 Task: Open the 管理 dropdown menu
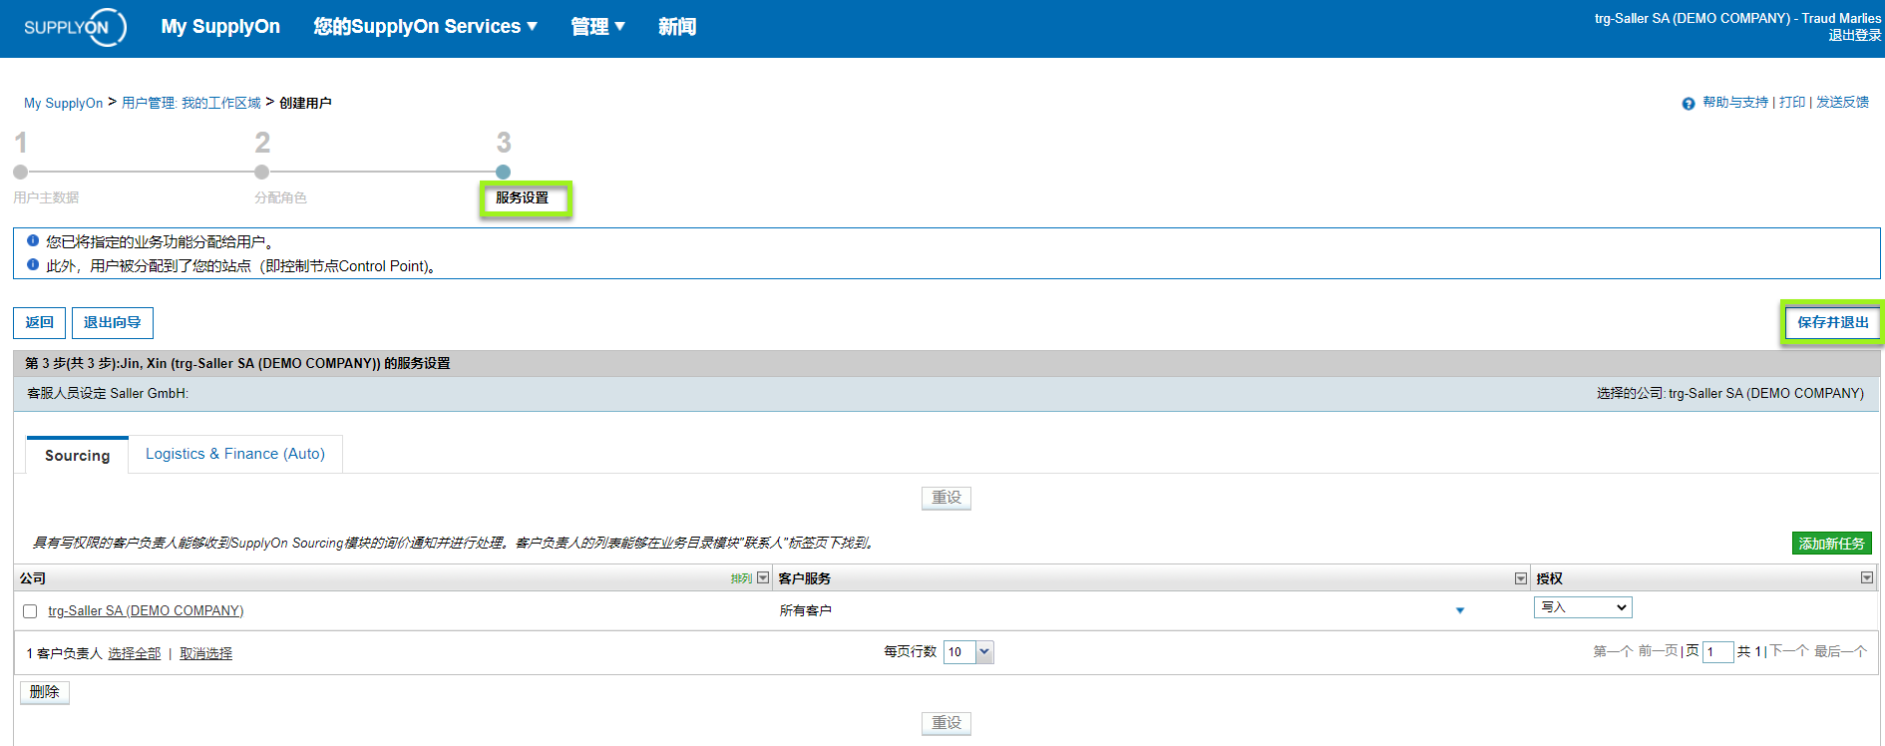(x=597, y=27)
